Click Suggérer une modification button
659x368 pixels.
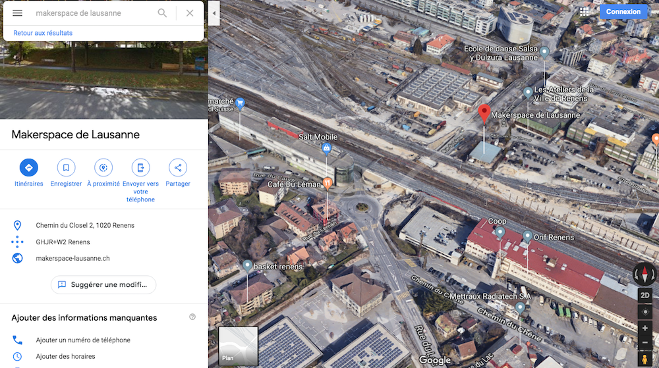click(103, 284)
